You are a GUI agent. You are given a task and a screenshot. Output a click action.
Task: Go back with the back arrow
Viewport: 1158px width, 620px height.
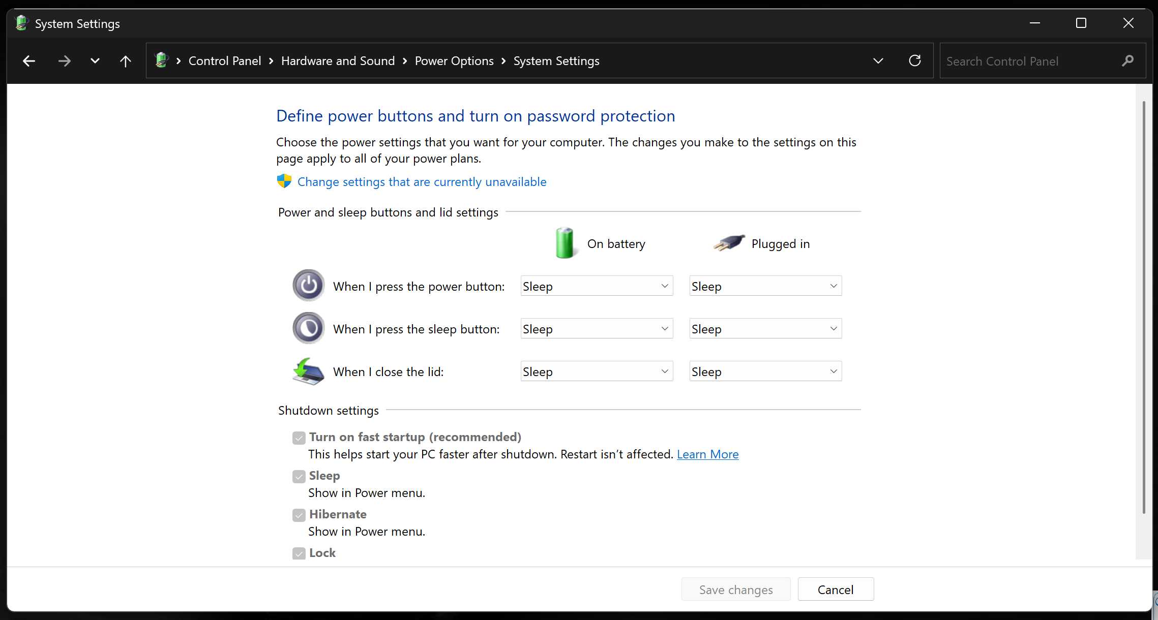pyautogui.click(x=29, y=61)
